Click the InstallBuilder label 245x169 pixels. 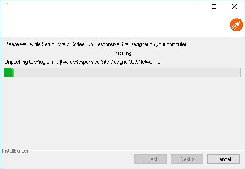click(x=15, y=151)
